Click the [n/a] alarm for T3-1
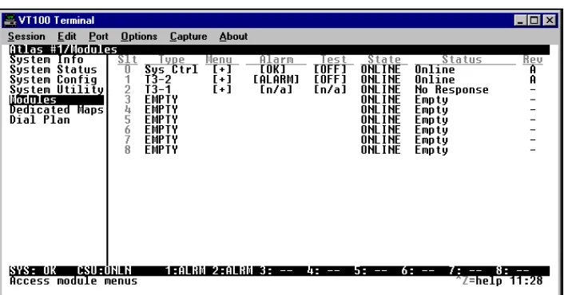This screenshot has height=295, width=564. click(276, 90)
